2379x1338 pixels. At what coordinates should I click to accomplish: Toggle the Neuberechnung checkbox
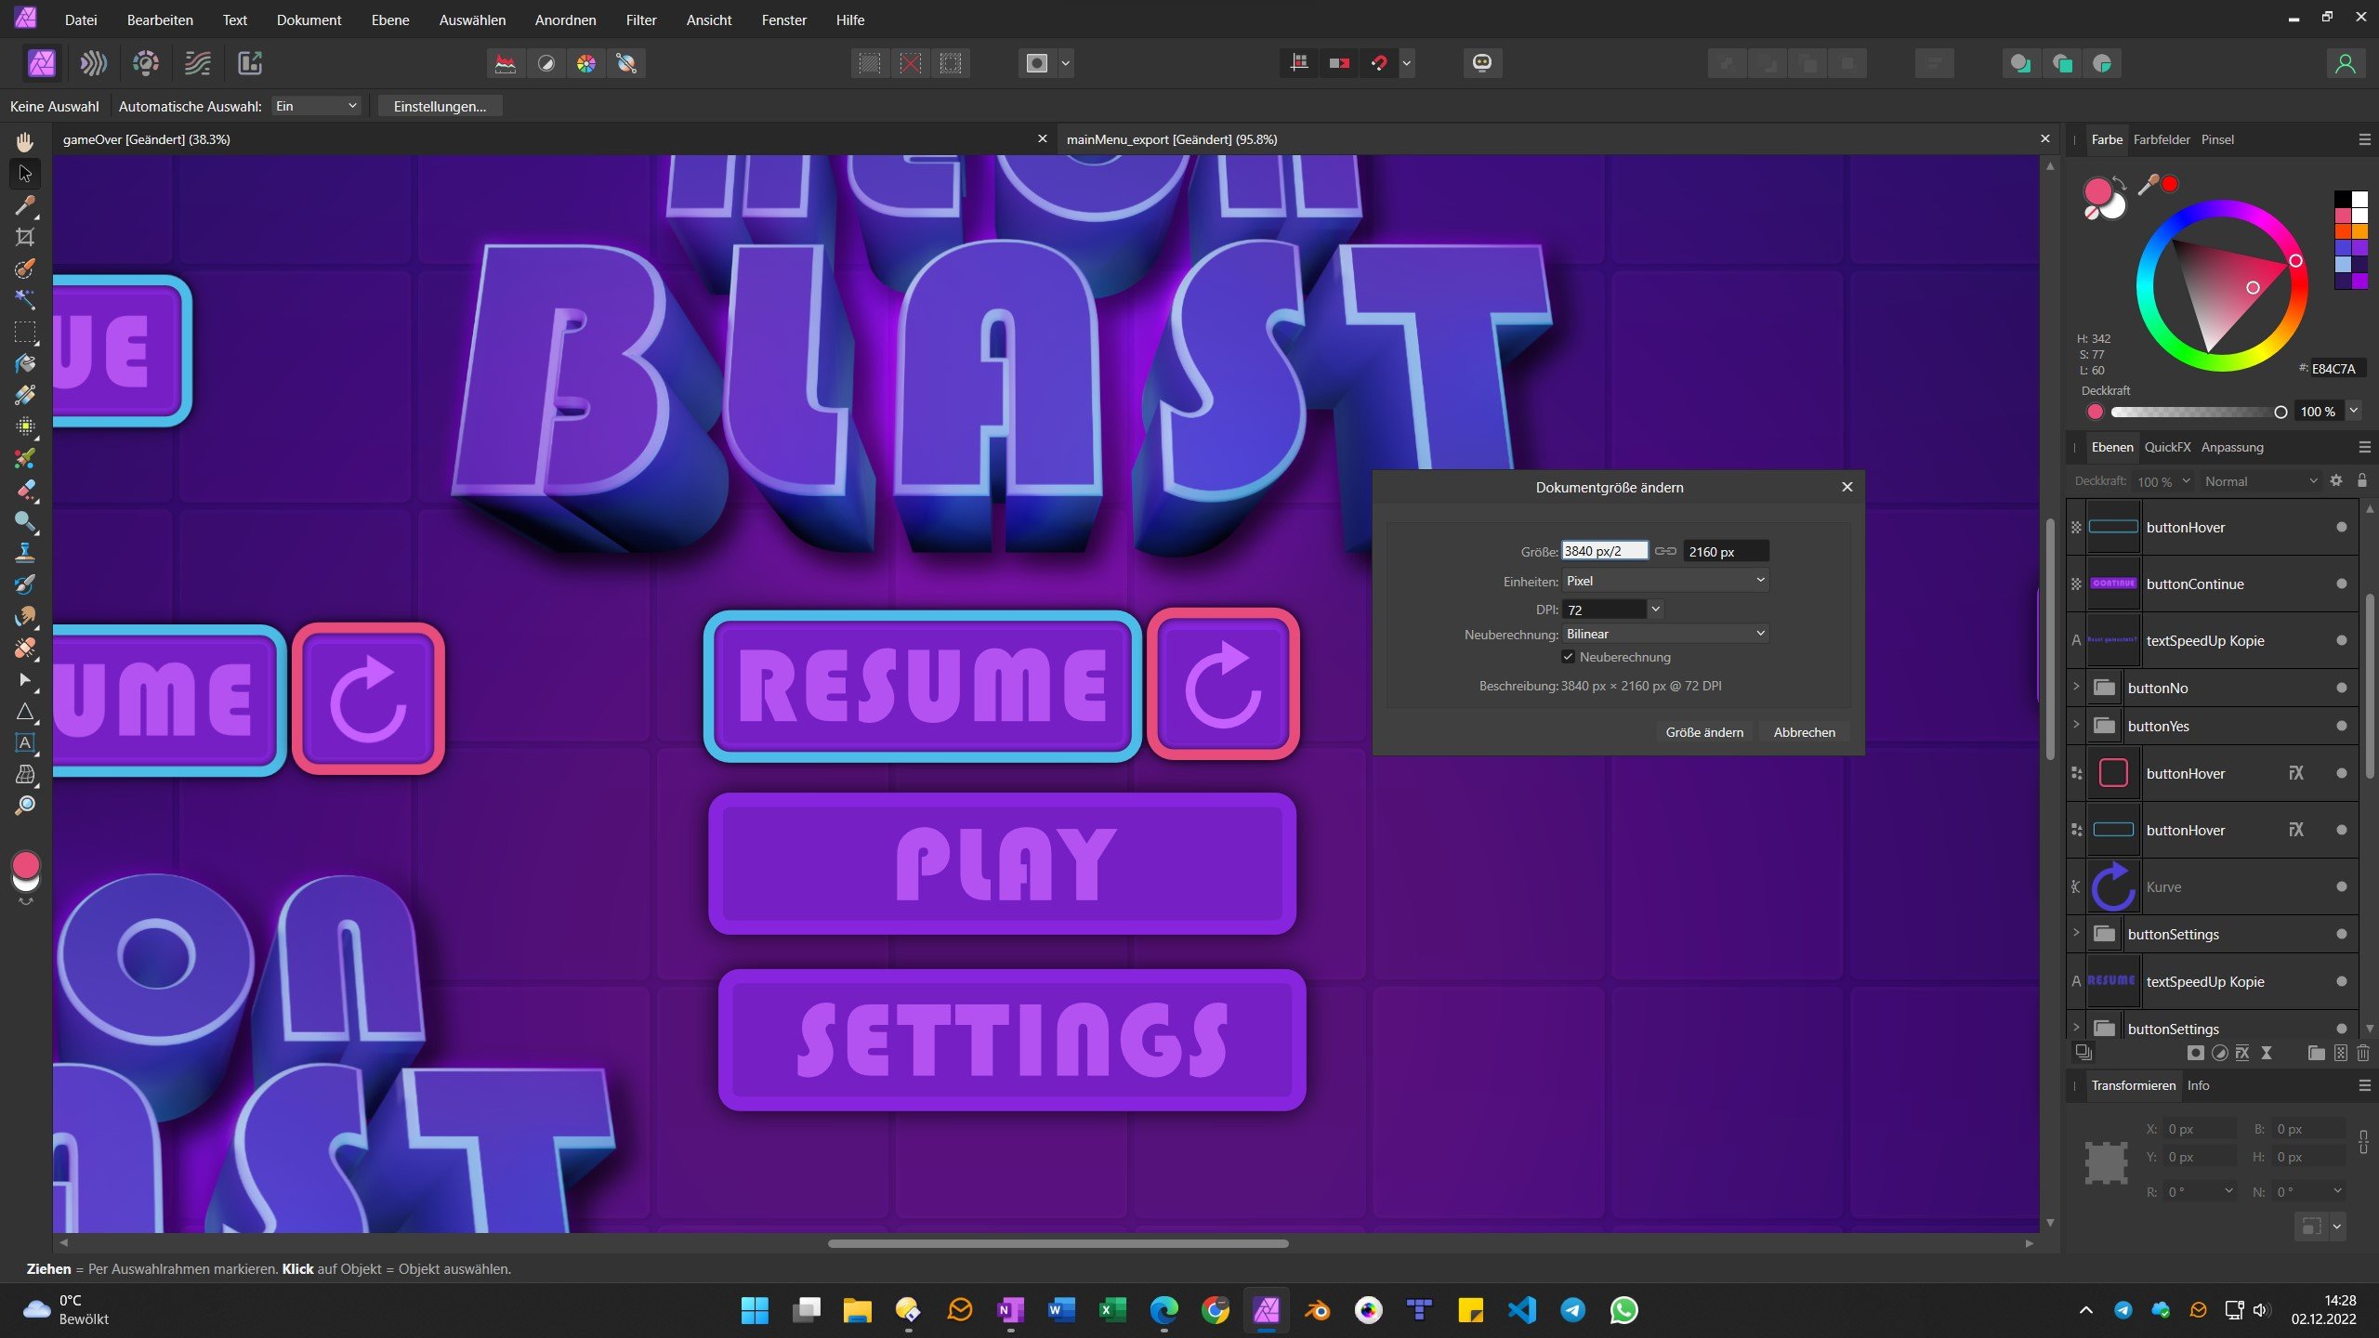click(1569, 657)
